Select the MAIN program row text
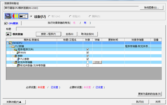 coord(23,53)
